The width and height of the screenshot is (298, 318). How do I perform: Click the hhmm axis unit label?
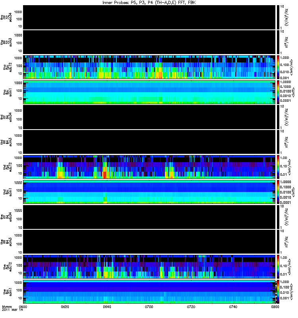(x=7, y=306)
